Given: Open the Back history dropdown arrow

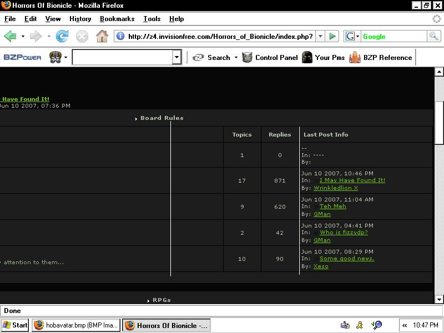Looking at the screenshot, I should point(23,36).
